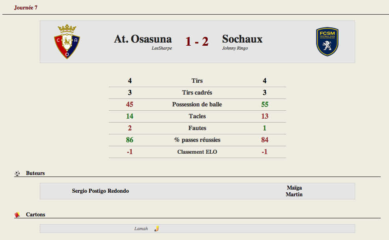Click scorer Martin

(x=294, y=194)
